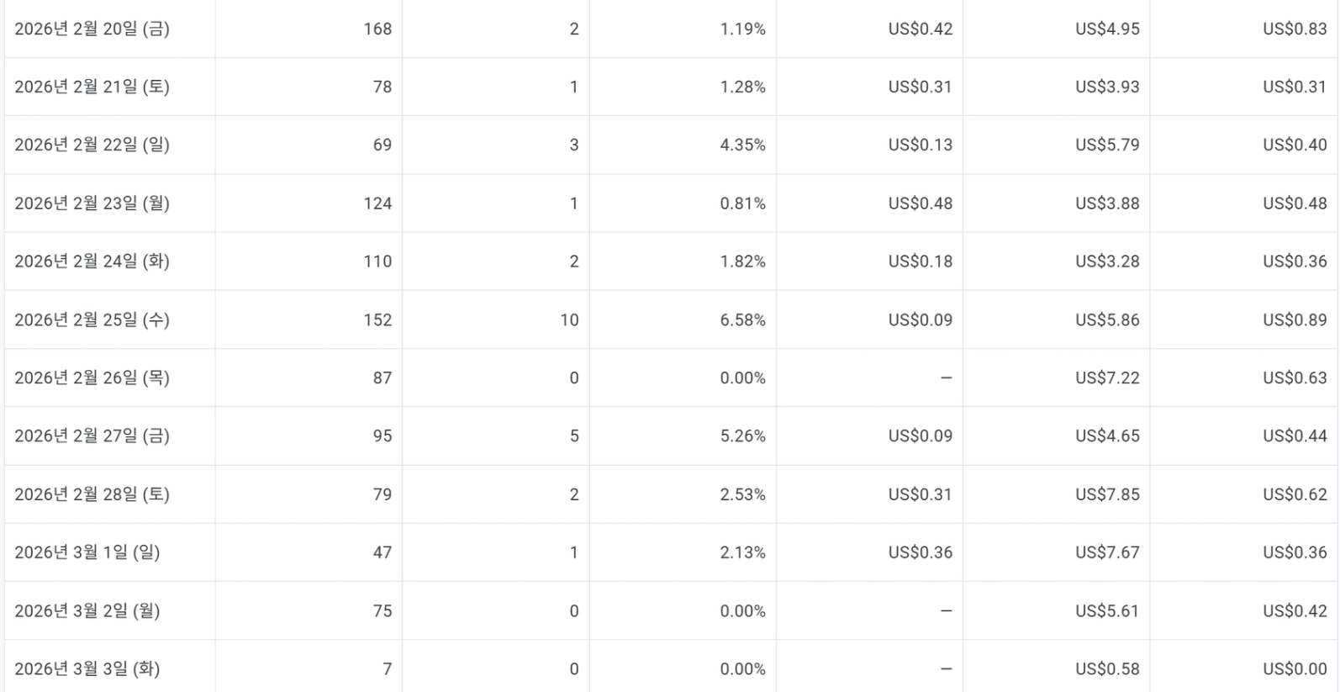Select the 4.35% percentage cell

(x=742, y=145)
